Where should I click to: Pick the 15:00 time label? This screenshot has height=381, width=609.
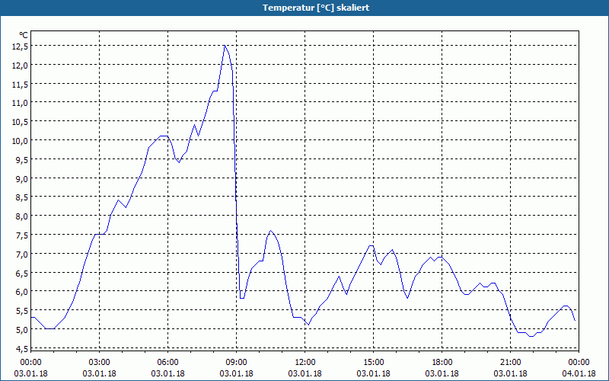pos(373,363)
